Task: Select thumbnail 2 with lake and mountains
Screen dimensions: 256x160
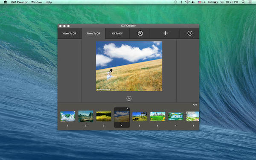Action: coord(86,116)
